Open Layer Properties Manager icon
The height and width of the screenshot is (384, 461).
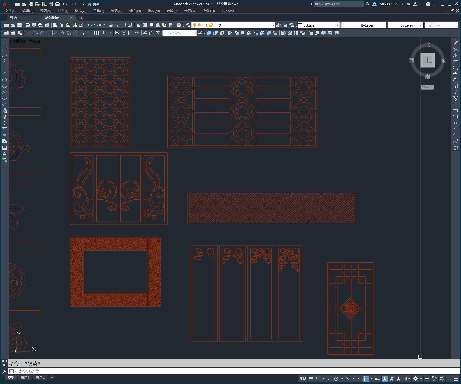coord(188,25)
